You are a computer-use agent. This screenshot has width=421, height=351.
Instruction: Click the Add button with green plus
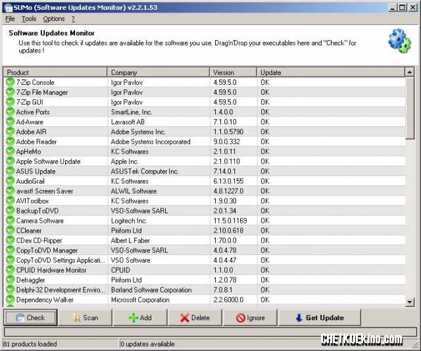click(x=140, y=317)
